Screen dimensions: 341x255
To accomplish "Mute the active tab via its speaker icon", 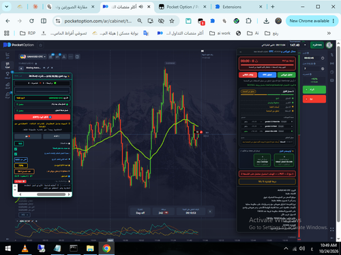I will (141, 7).
